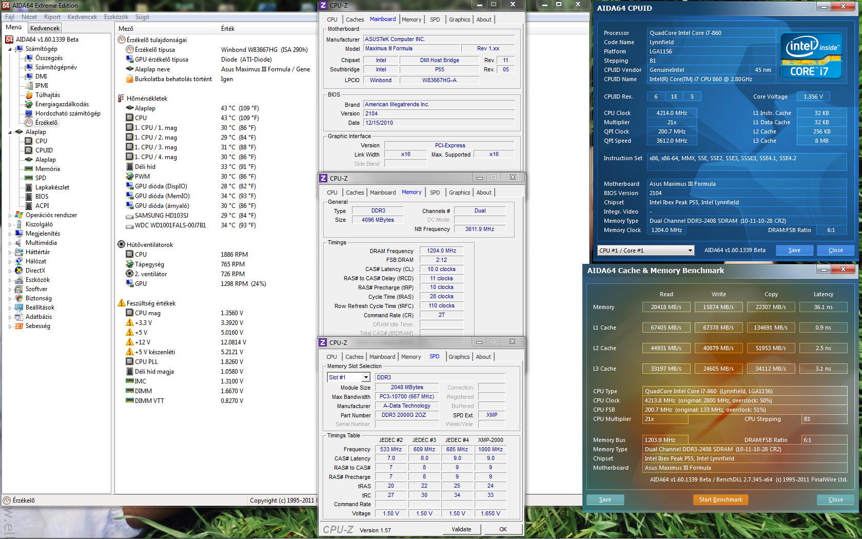This screenshot has height=539, width=862.
Task: Click the Hőmérsékletek thermometer icon
Action: [x=122, y=99]
